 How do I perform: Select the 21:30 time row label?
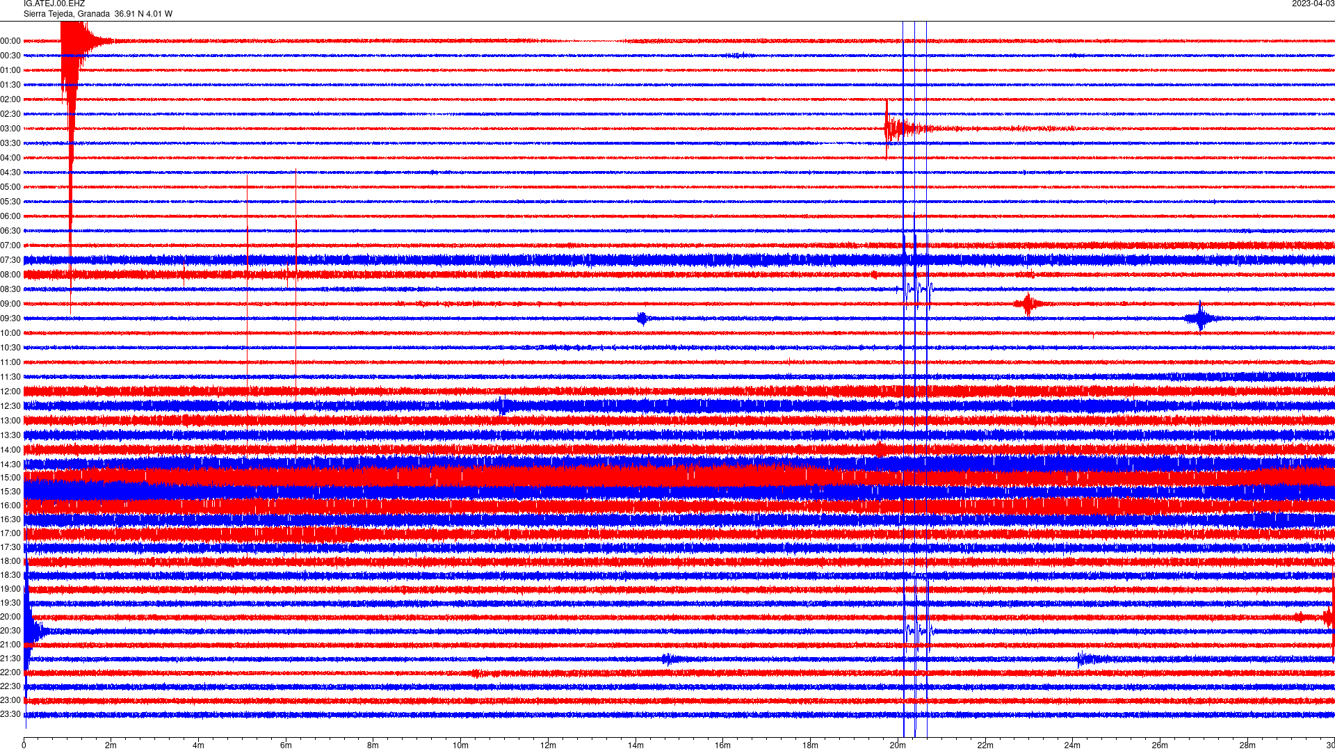(10, 659)
